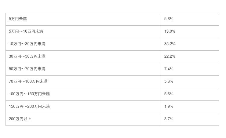Select the 5.6% value beside 5万円未満
This screenshot has width=226, height=138.
169,19
